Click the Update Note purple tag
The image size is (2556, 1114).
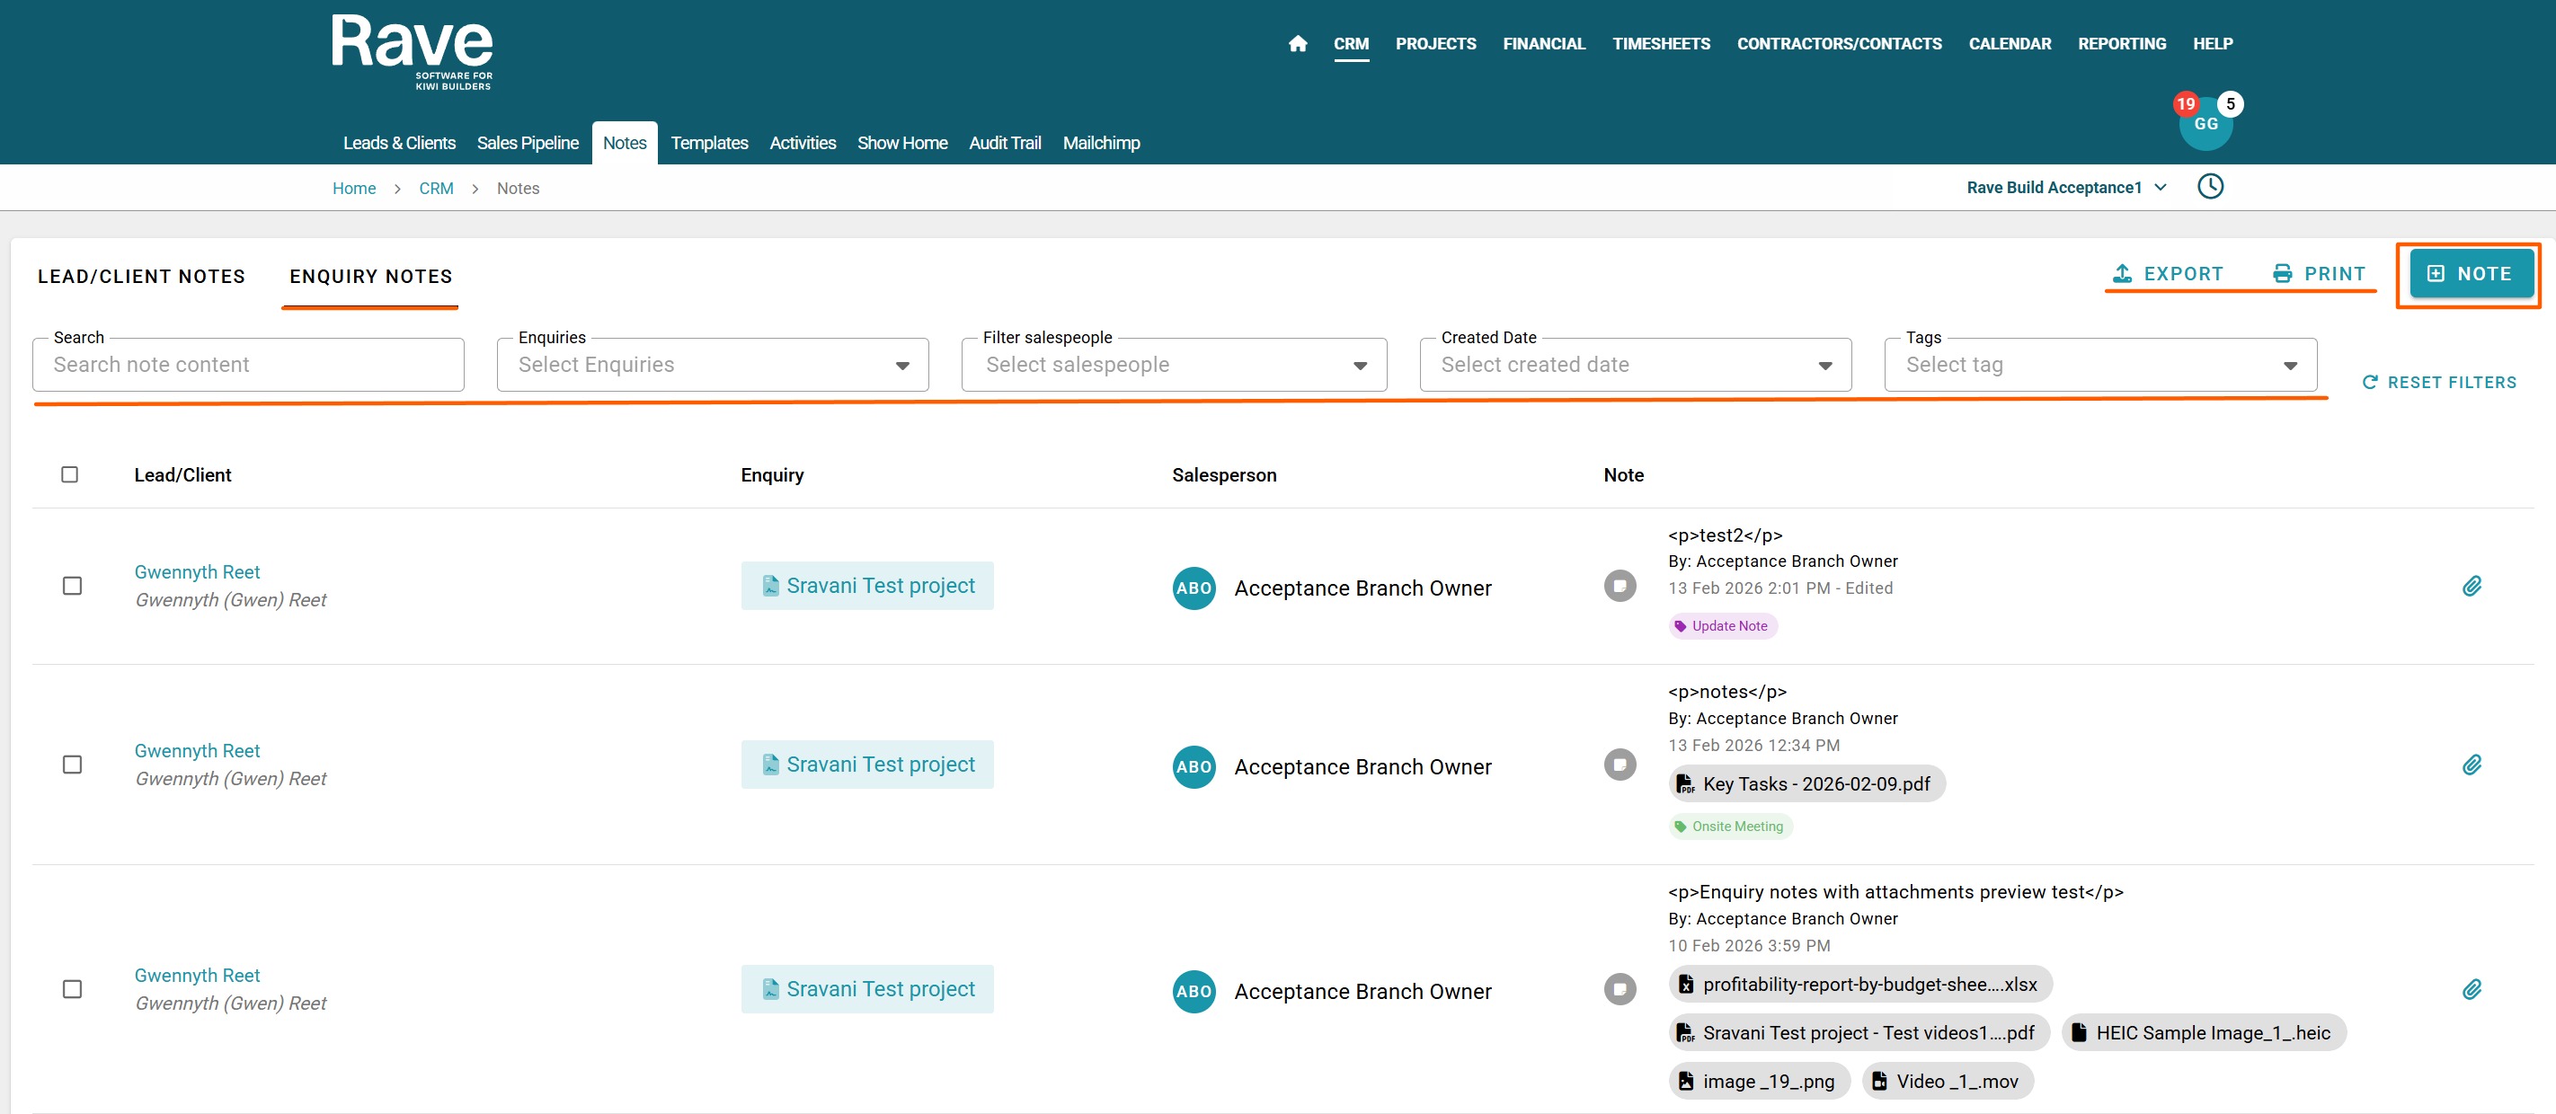click(x=1722, y=626)
